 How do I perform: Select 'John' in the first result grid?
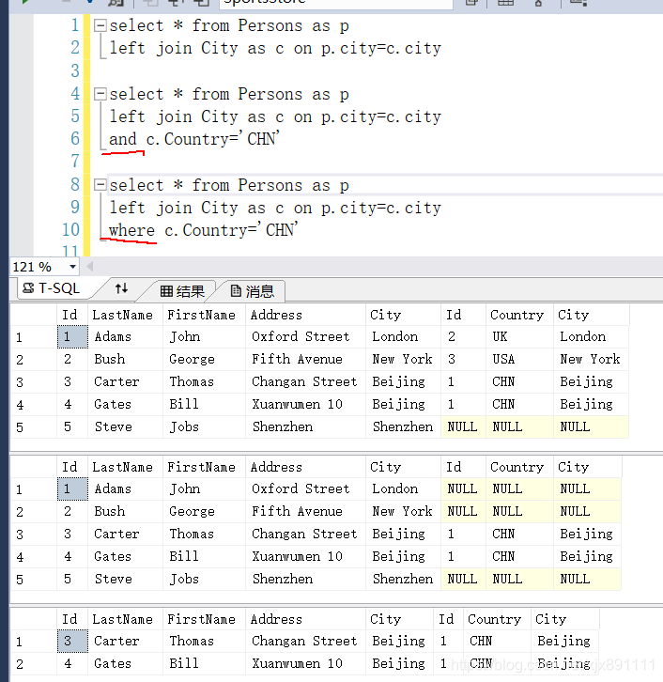[204, 336]
